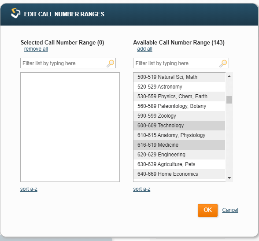Screen dimensions: 259x241
Task: Select 620-629 Engineering range
Action: 179,155
